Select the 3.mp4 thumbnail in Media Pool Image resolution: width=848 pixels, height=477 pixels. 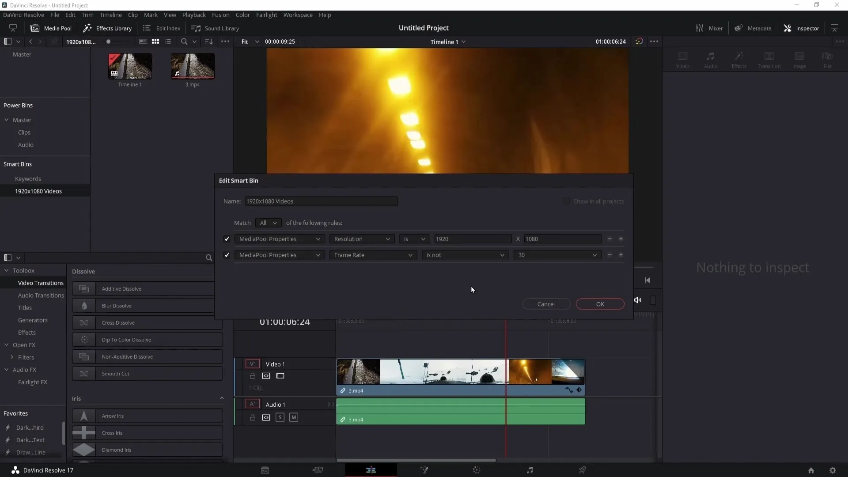(193, 66)
